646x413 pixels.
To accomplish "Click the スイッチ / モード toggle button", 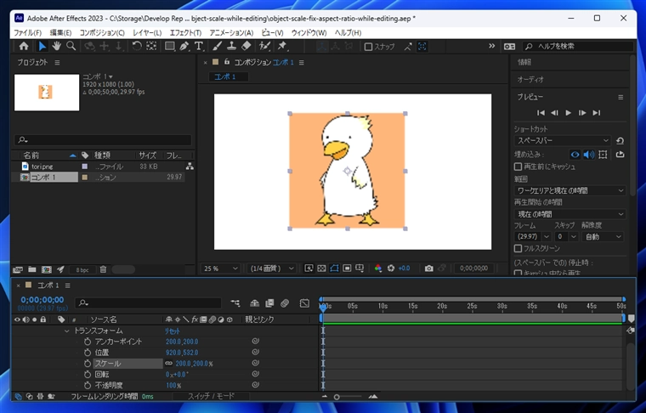I will [x=211, y=396].
